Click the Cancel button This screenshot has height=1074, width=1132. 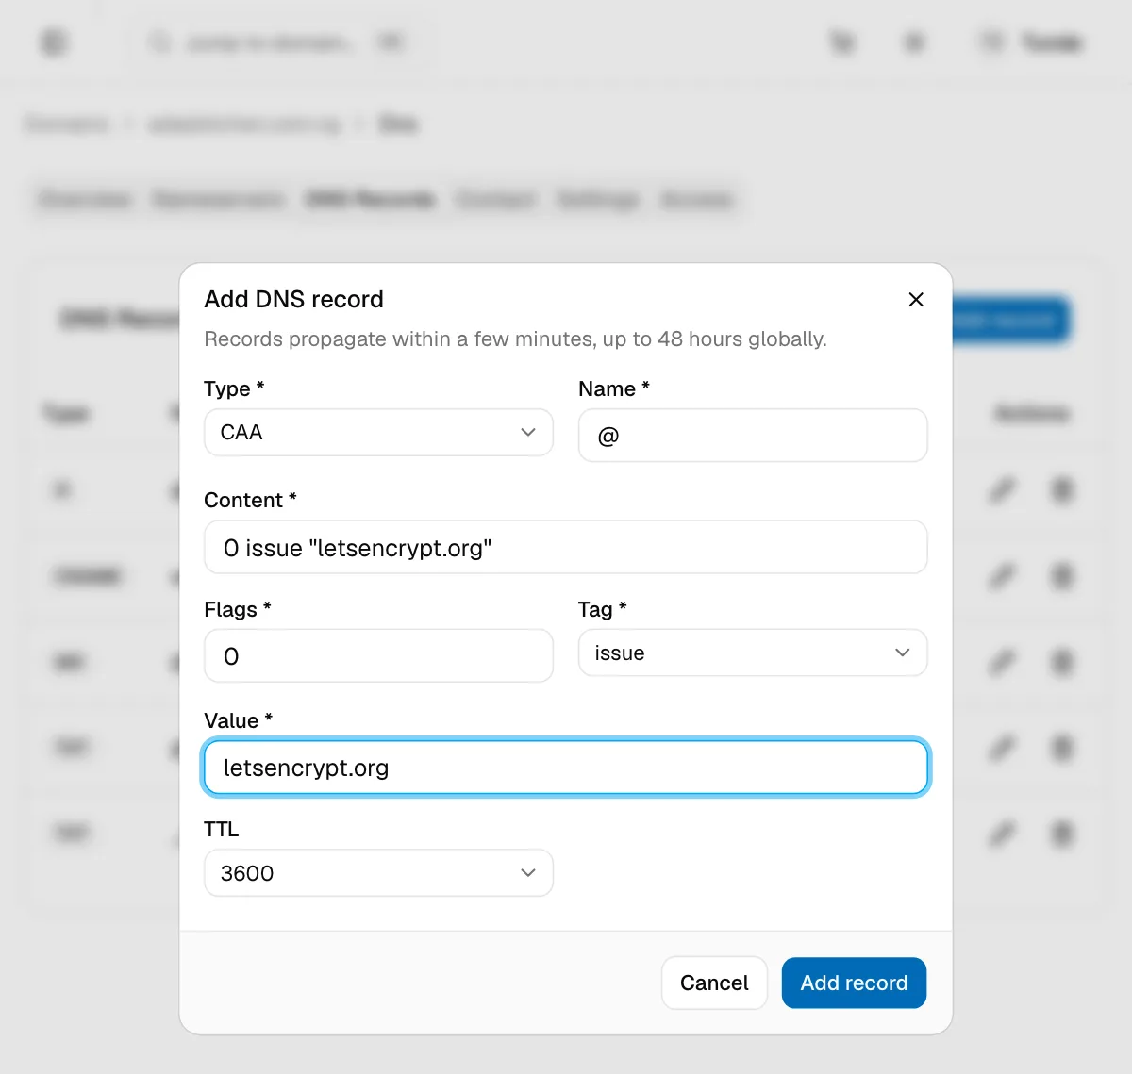tap(714, 983)
